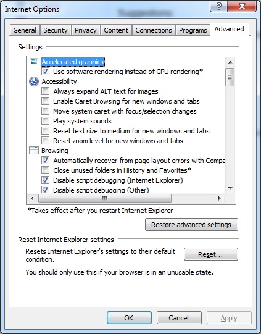Click the Browsing category icon

point(34,151)
